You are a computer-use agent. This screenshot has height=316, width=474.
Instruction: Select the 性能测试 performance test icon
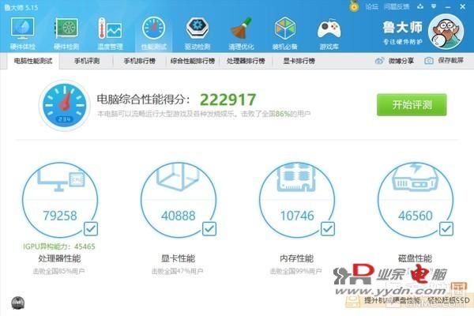coord(153,33)
